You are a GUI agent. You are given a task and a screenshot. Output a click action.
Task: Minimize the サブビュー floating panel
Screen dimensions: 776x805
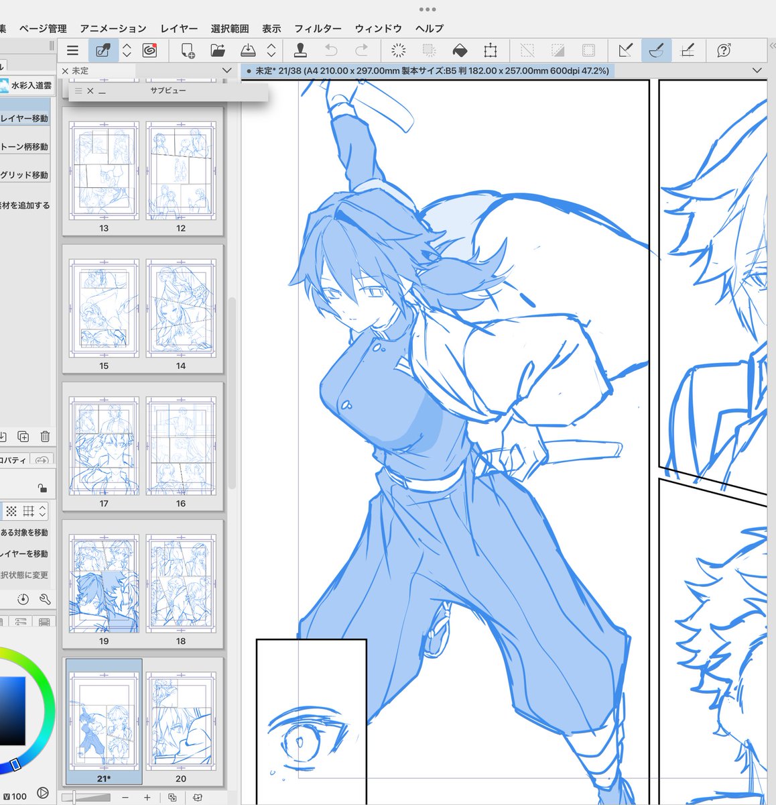pyautogui.click(x=102, y=92)
